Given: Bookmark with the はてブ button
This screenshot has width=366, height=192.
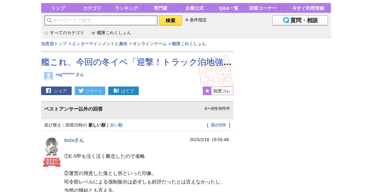Looking at the screenshot, I should (124, 91).
